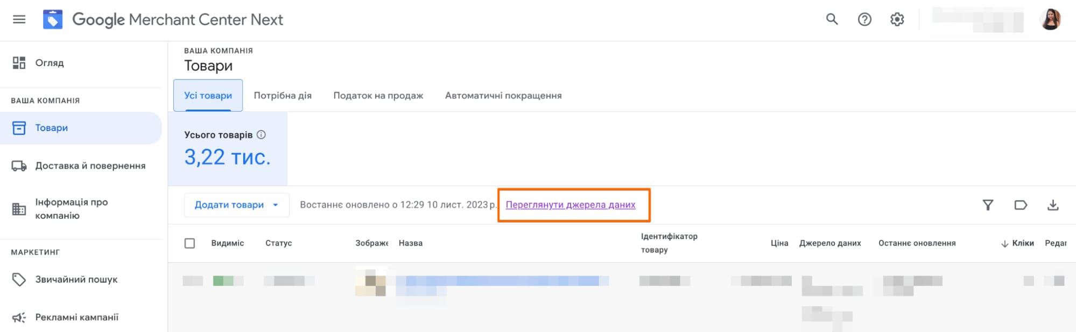This screenshot has width=1076, height=332.
Task: Download the products list
Action: coord(1053,205)
